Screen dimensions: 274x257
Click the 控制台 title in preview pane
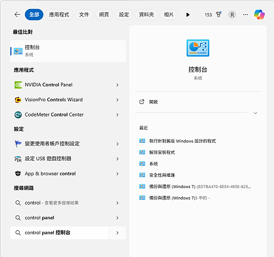198,69
